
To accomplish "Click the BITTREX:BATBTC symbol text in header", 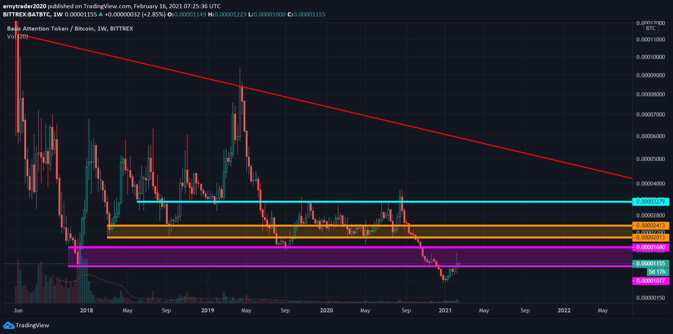I will pyautogui.click(x=27, y=14).
